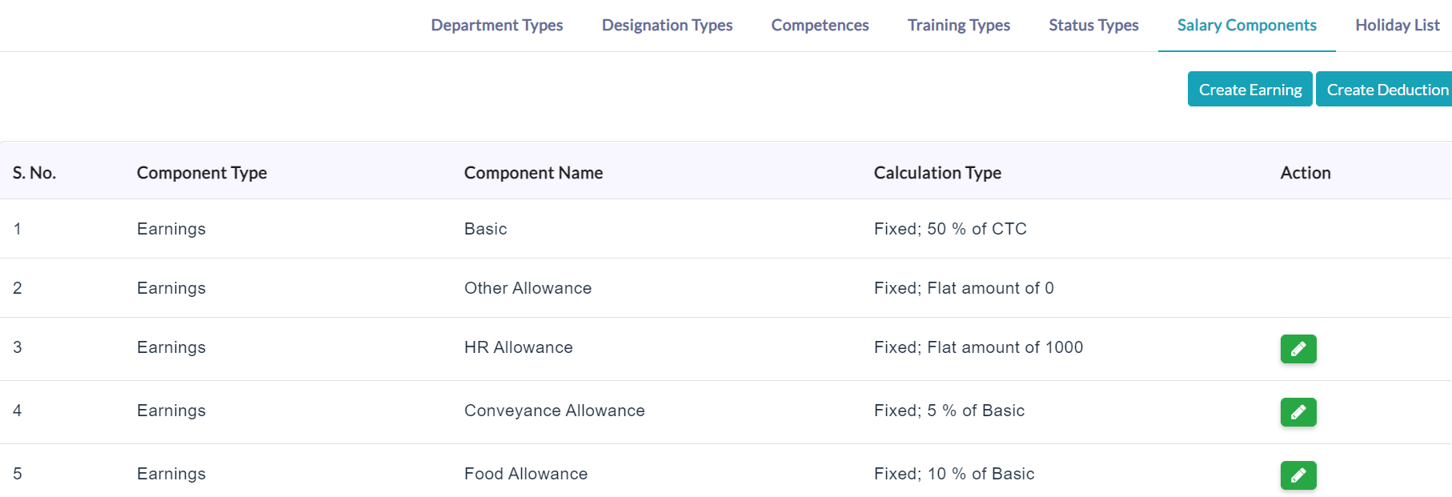This screenshot has width=1452, height=497.
Task: Click the Component Name column header
Action: (x=534, y=173)
